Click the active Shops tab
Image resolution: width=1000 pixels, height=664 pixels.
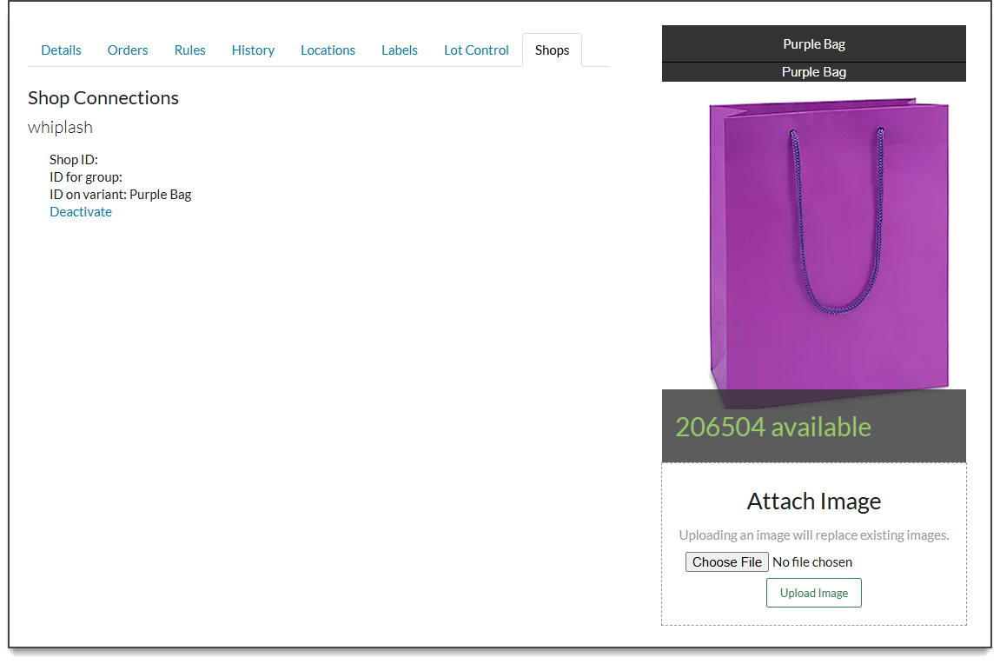click(552, 50)
